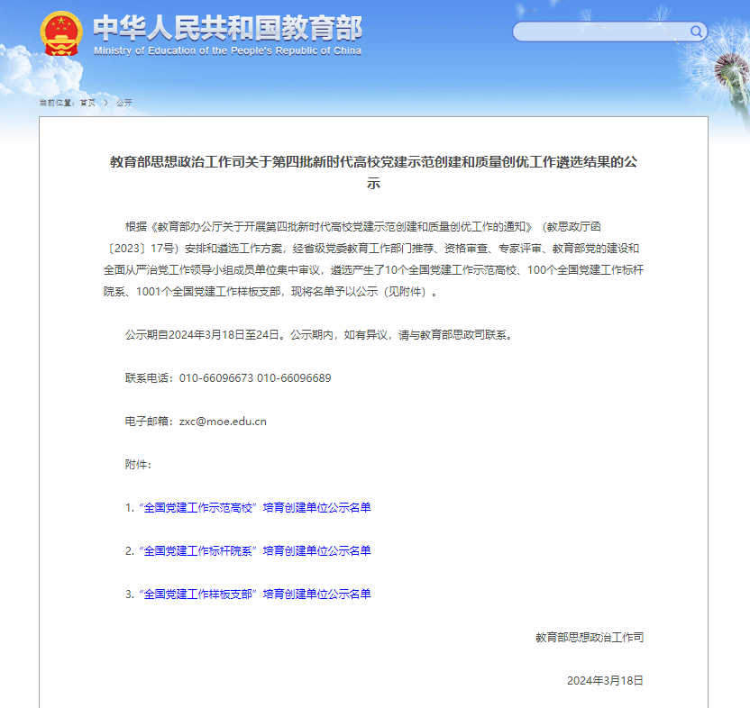750x708 pixels.
Task: Open the 首页 breadcrumb link
Action: coord(87,103)
